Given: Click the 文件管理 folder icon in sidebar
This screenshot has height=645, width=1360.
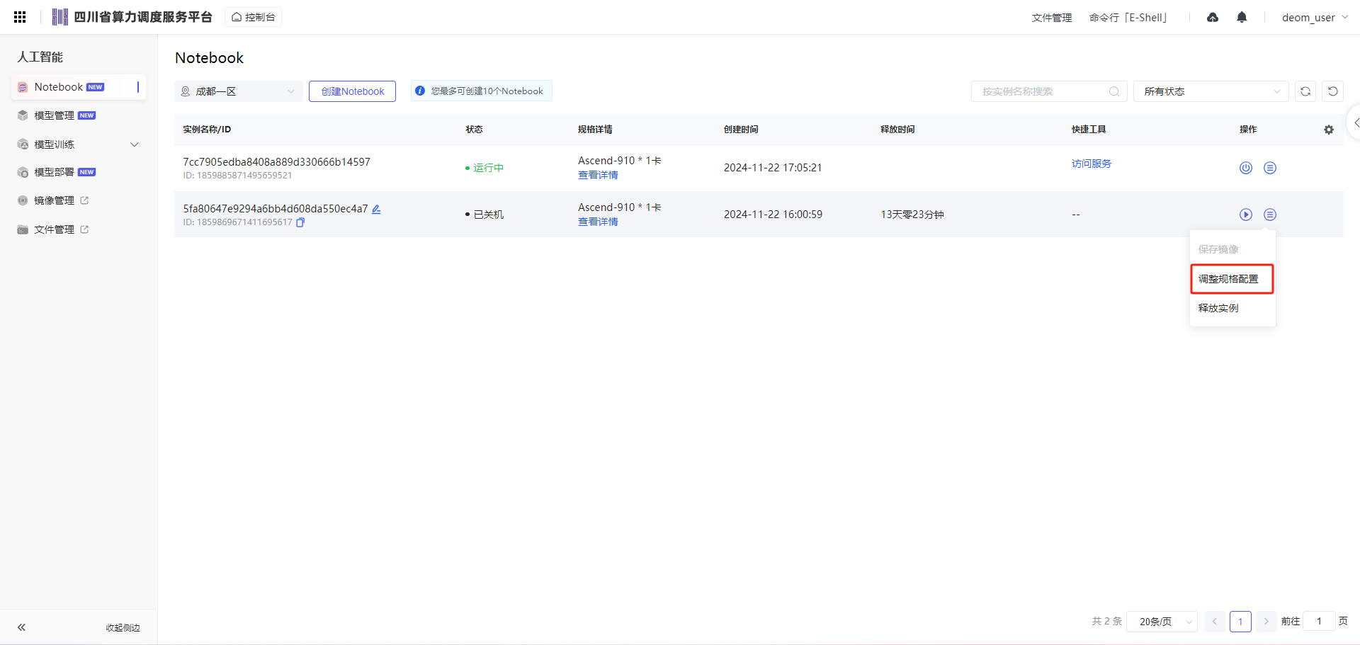Looking at the screenshot, I should coord(23,229).
